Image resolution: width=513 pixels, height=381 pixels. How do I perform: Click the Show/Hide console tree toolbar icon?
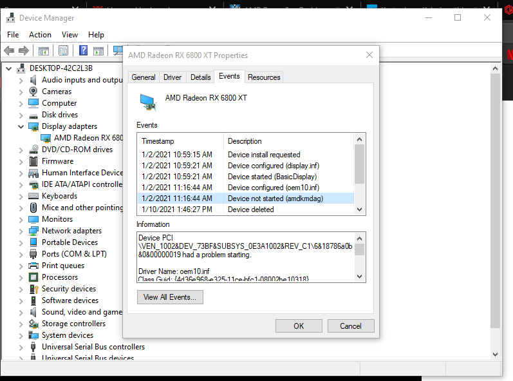[x=44, y=51]
